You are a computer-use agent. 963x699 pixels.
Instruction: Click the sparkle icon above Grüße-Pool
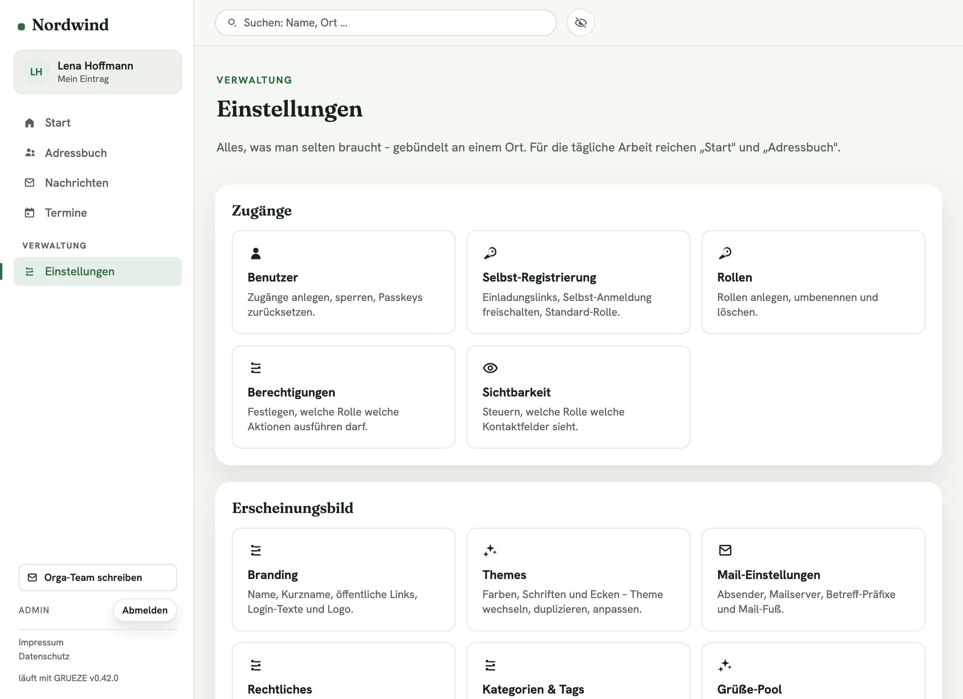(725, 665)
